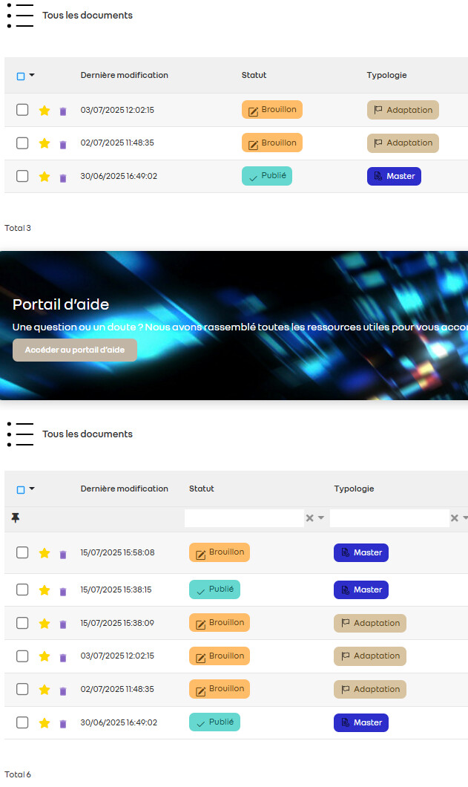Clear the Statut filter with its X icon
This screenshot has width=468, height=787.
(x=310, y=518)
